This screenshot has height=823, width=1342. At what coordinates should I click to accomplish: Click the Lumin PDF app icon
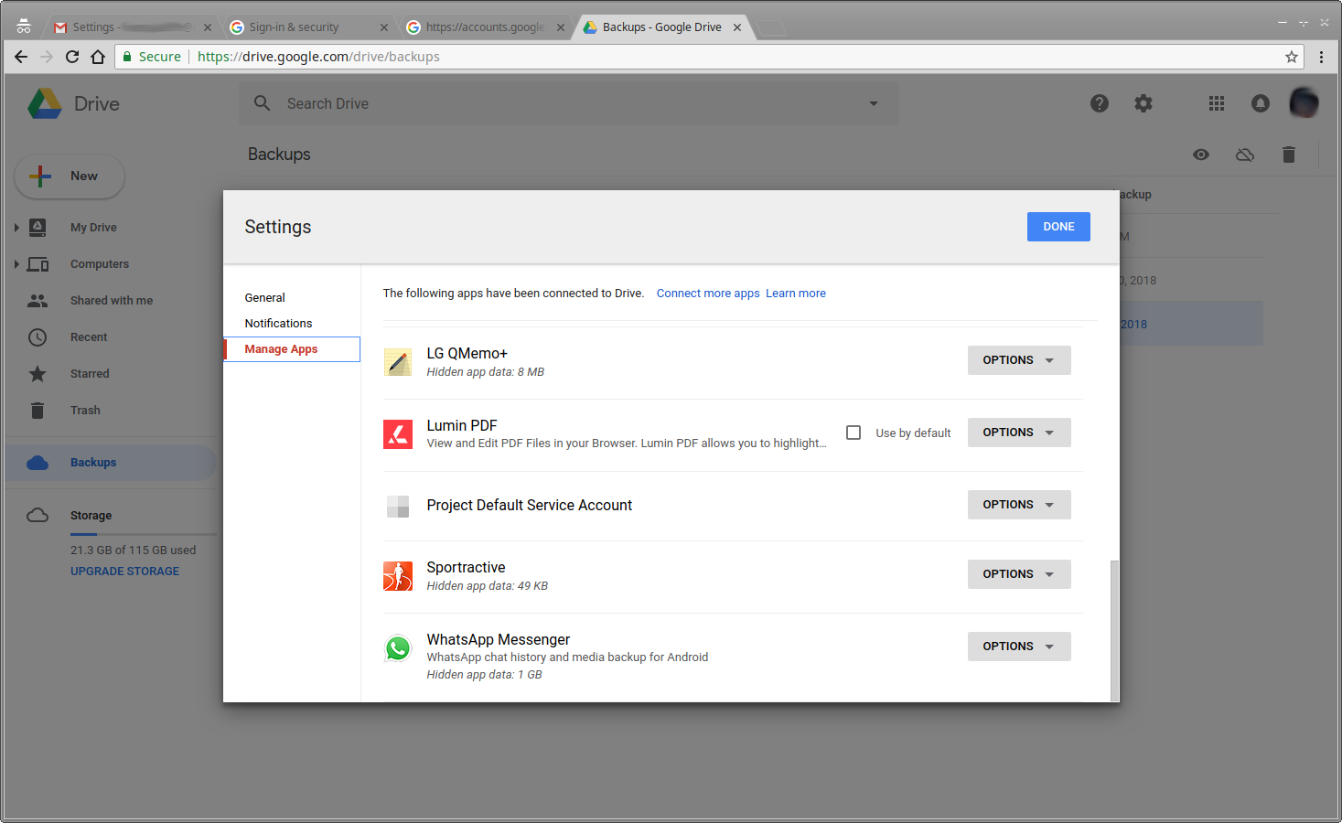[x=398, y=433]
